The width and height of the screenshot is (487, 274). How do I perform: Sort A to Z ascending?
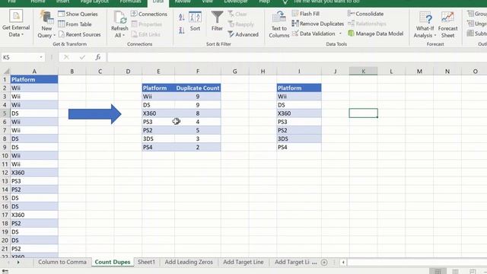coord(181,17)
